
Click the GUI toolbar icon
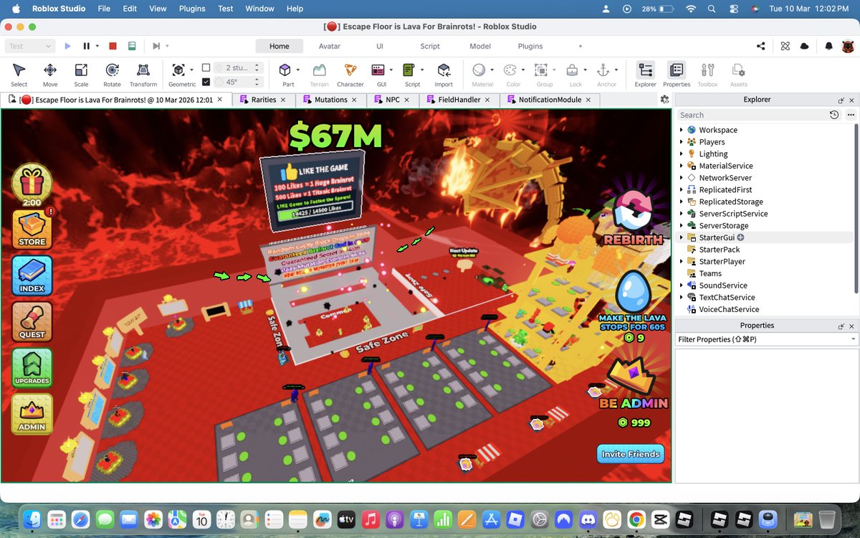379,70
